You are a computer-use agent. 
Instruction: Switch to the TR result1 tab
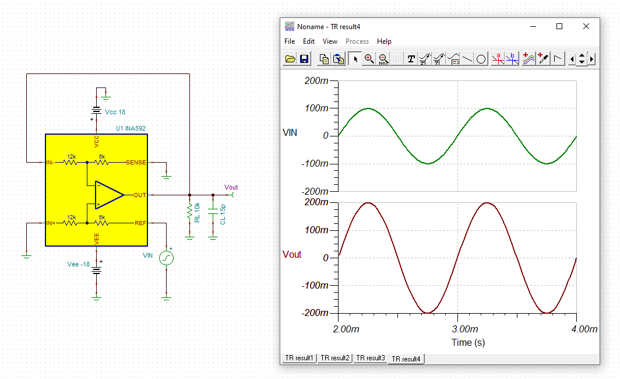(299, 358)
